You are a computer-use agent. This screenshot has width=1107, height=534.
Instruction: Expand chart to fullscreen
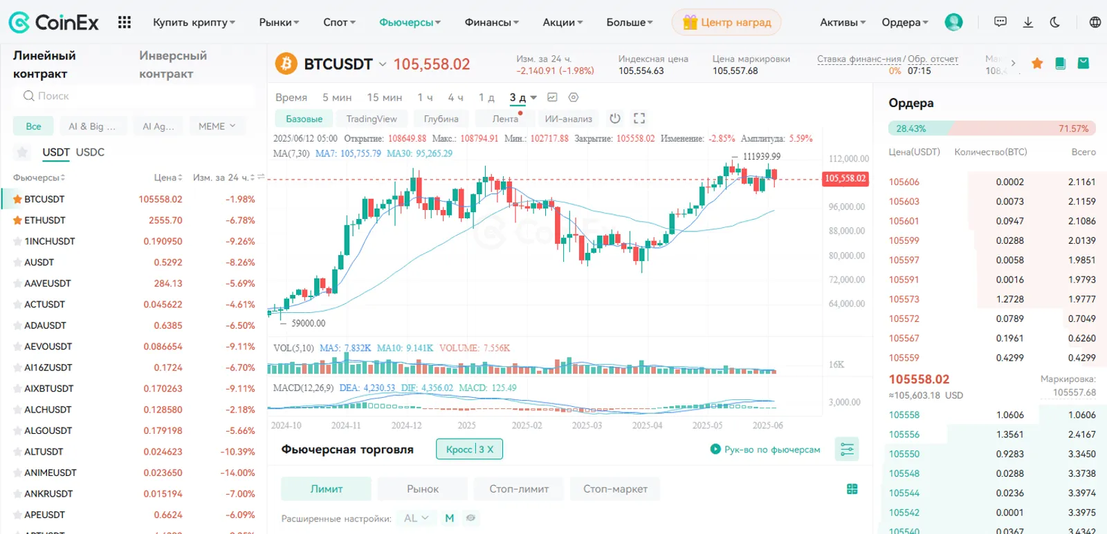click(639, 118)
